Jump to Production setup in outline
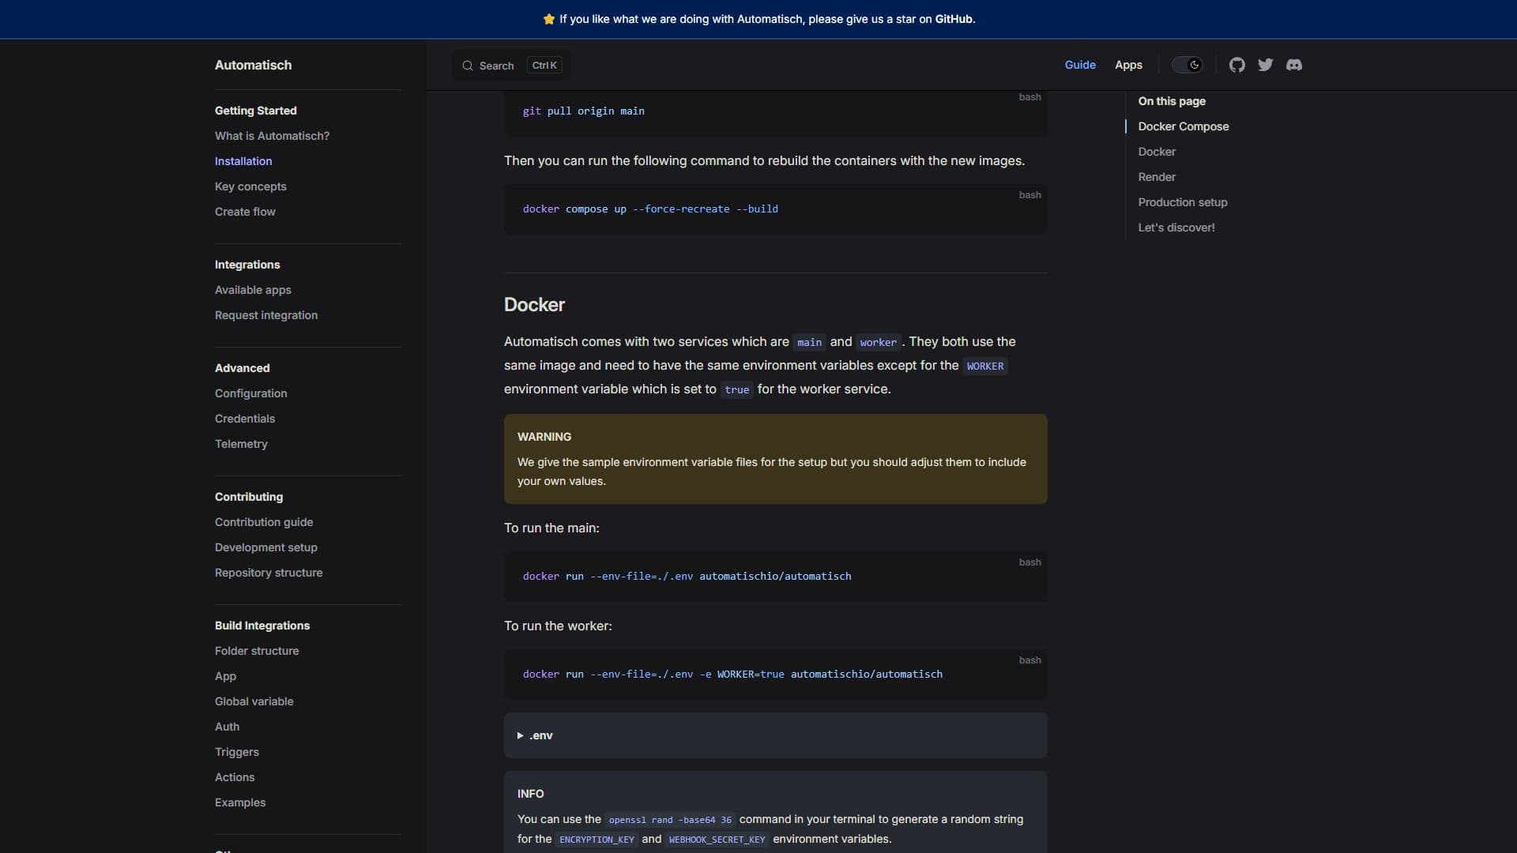 click(1183, 202)
